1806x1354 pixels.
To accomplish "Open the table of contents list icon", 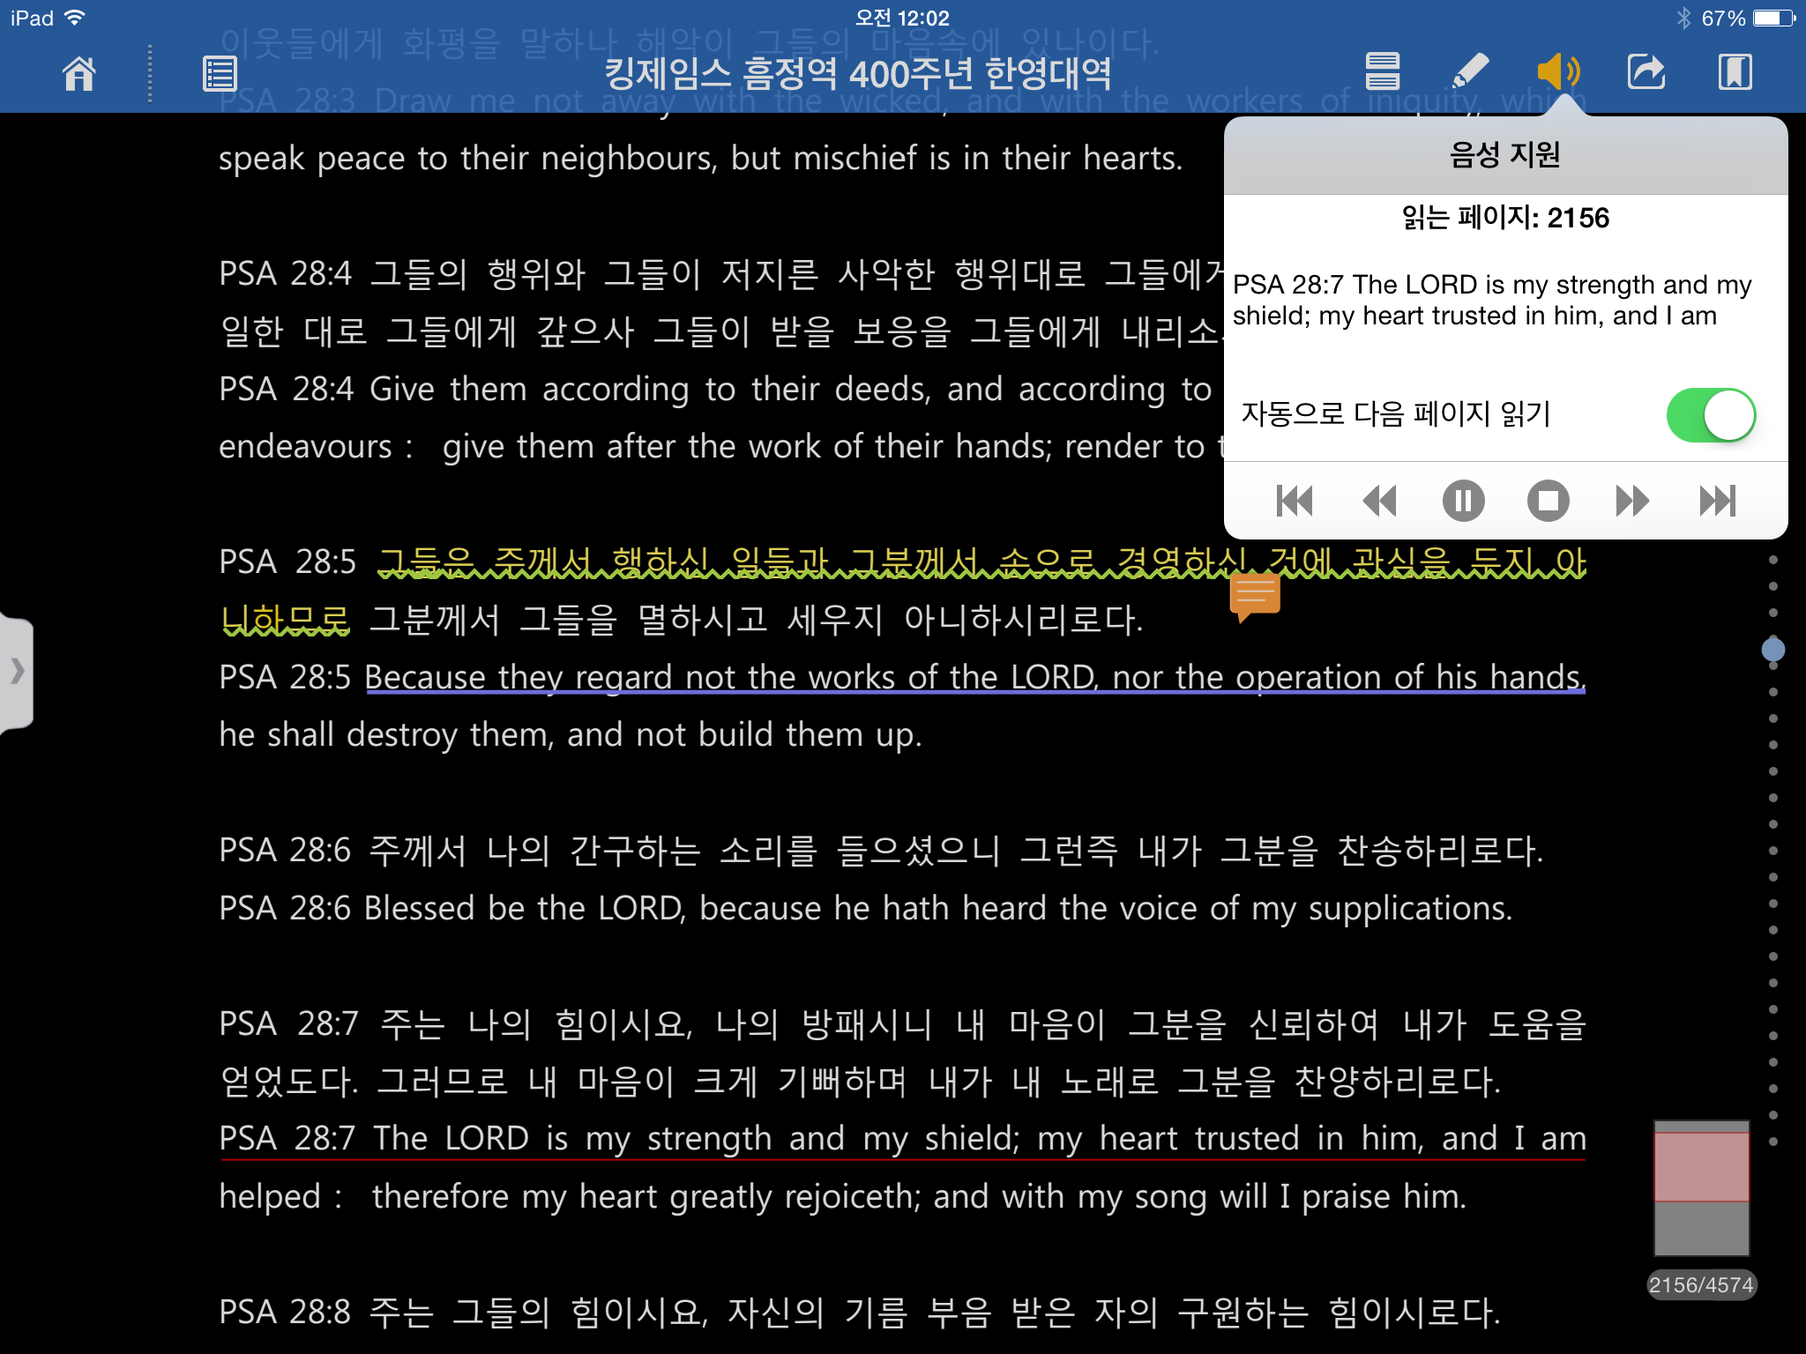I will 220,73.
